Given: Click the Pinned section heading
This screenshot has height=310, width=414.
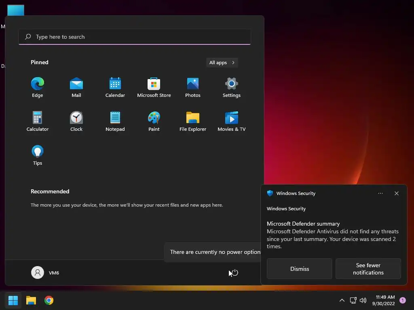Looking at the screenshot, I should (39, 62).
